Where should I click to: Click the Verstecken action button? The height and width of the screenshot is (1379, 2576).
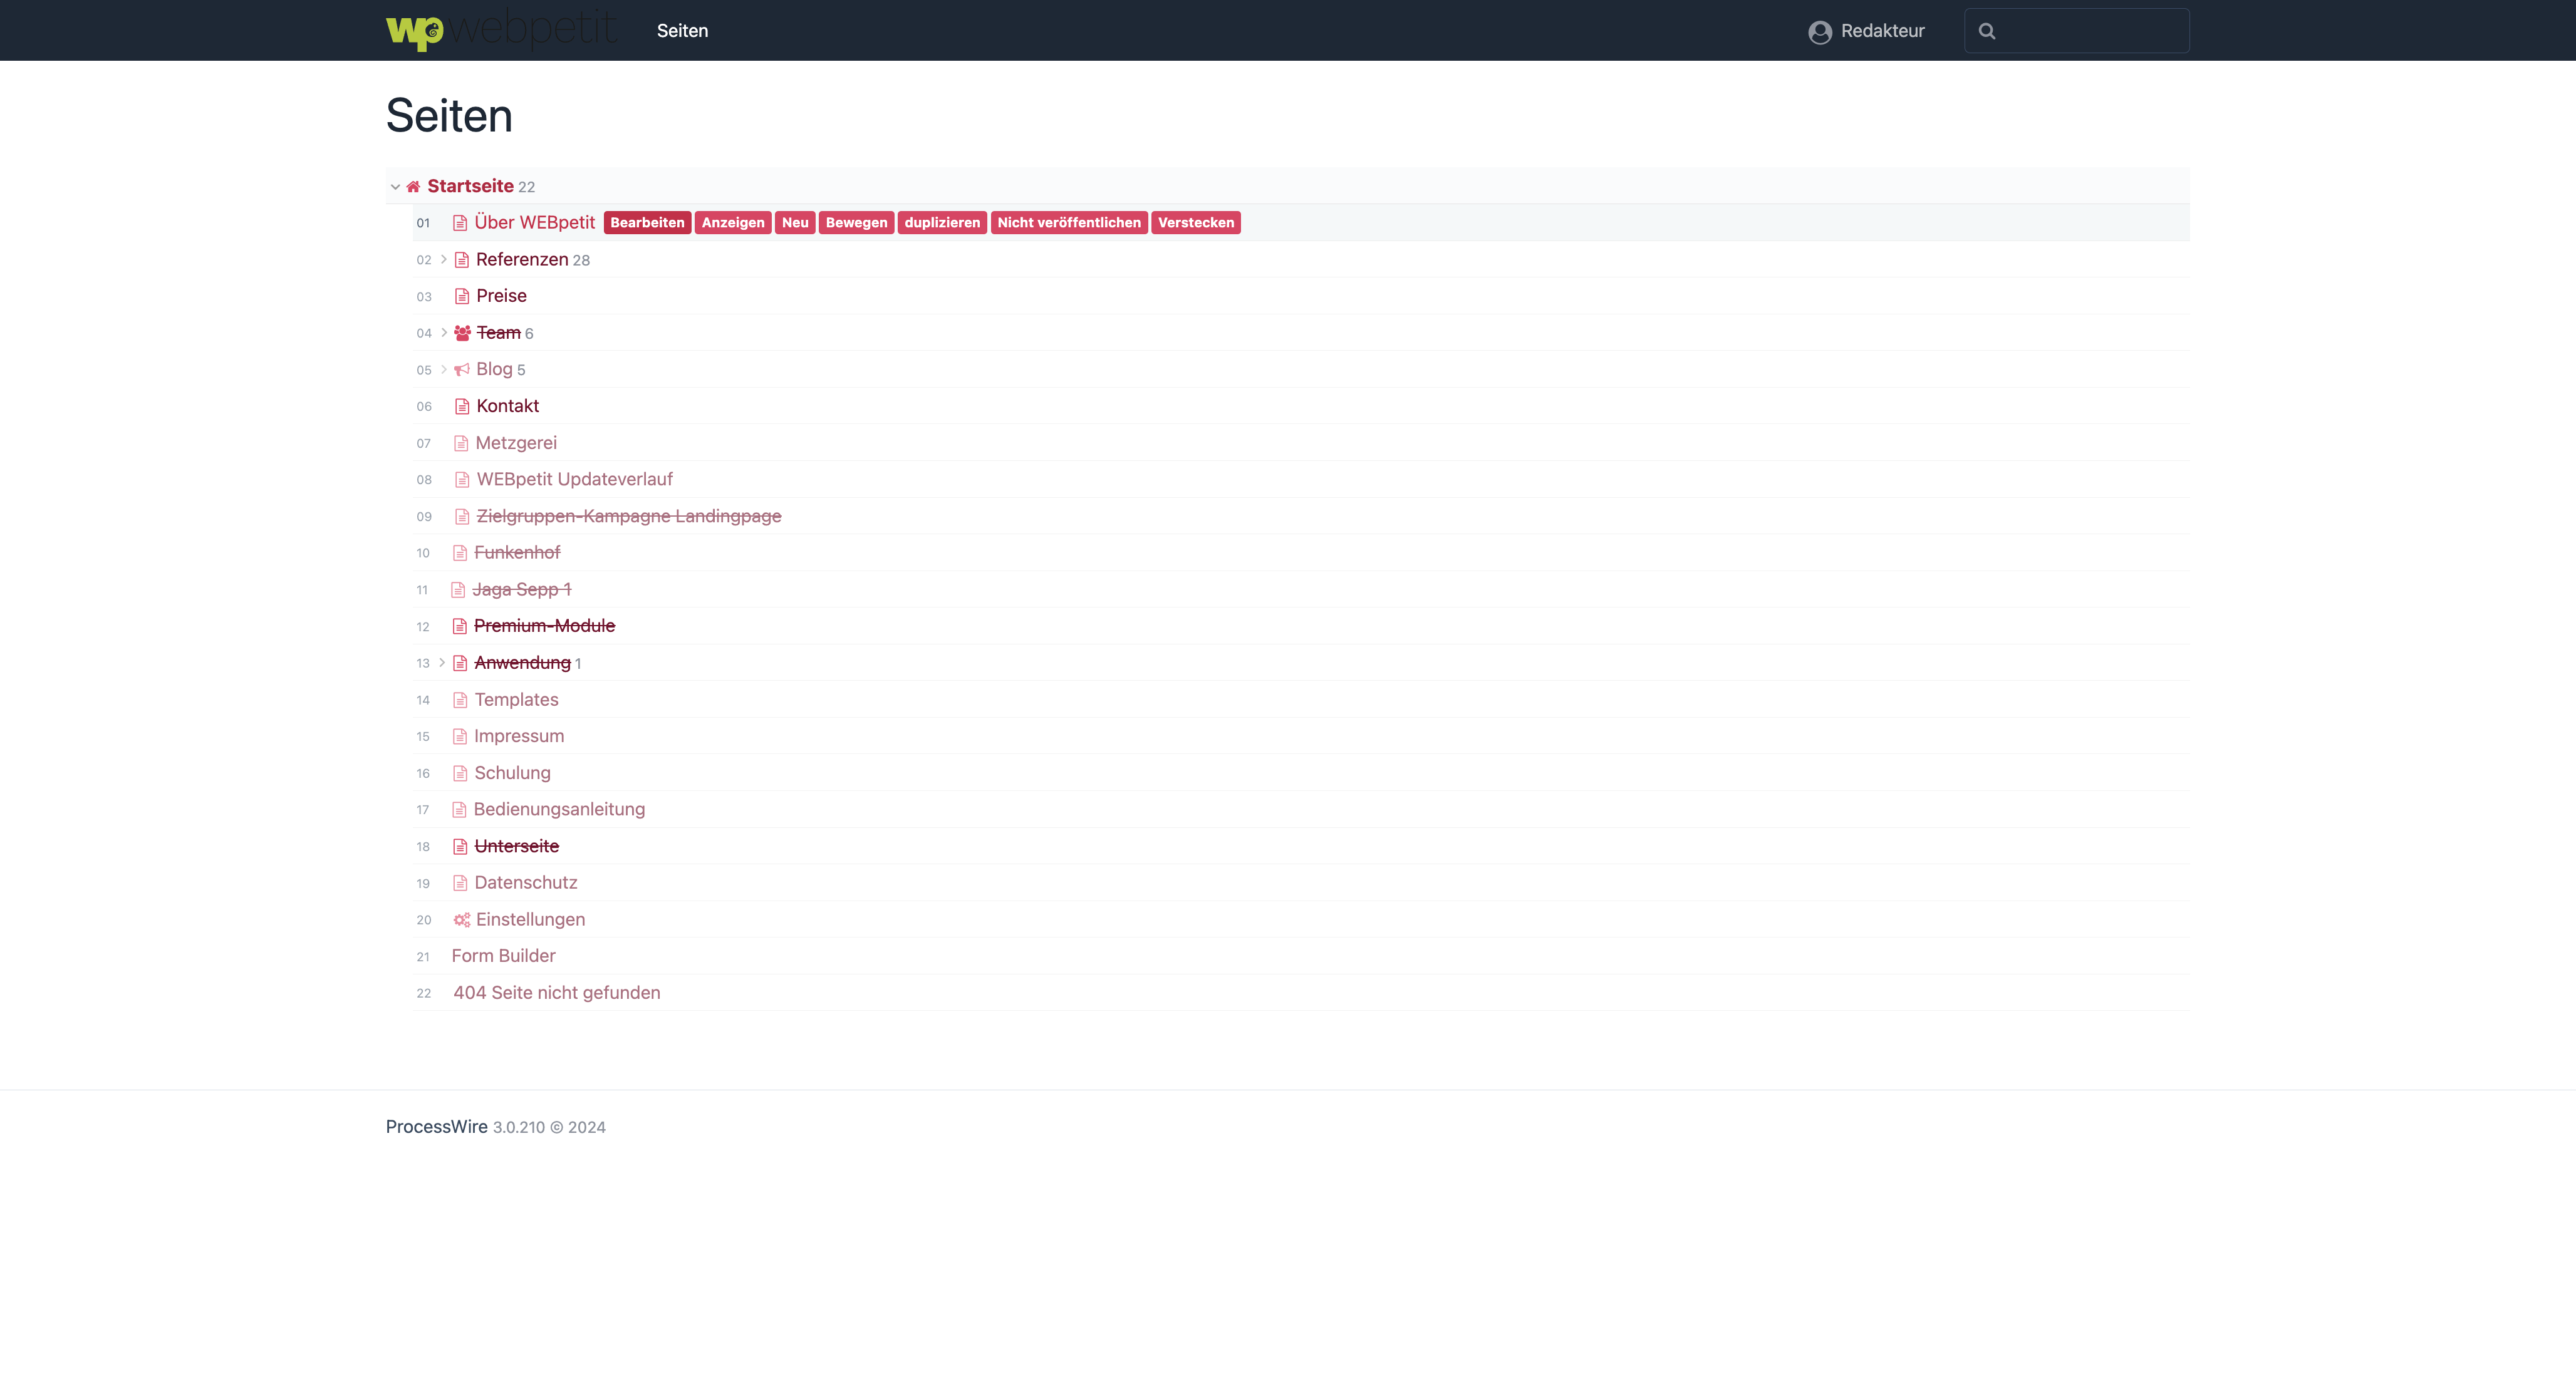pyautogui.click(x=1196, y=223)
